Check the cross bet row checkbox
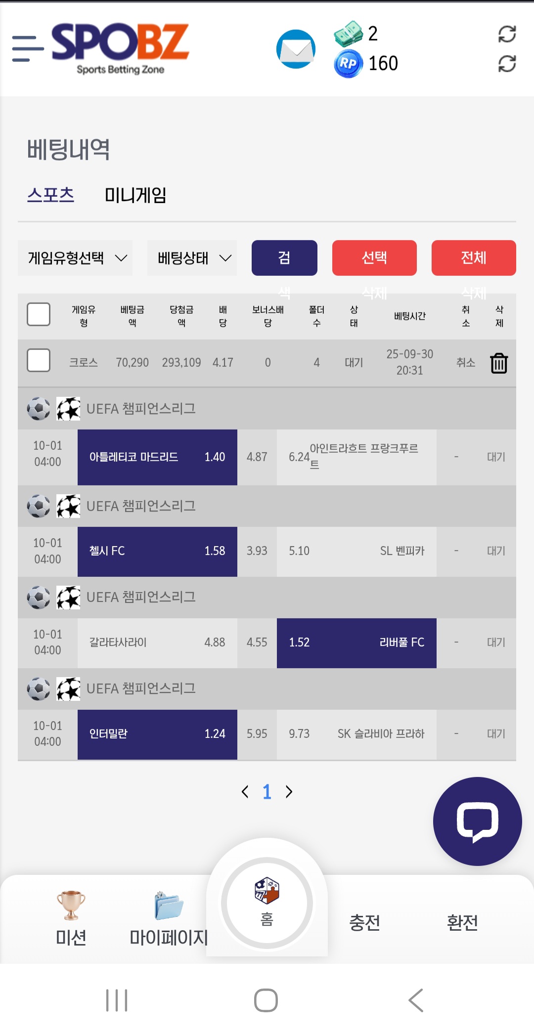This screenshot has width=534, height=1035. [x=39, y=360]
